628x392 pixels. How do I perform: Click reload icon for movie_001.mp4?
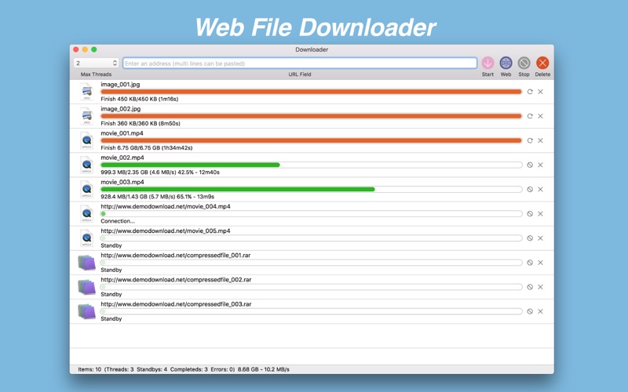[530, 140]
